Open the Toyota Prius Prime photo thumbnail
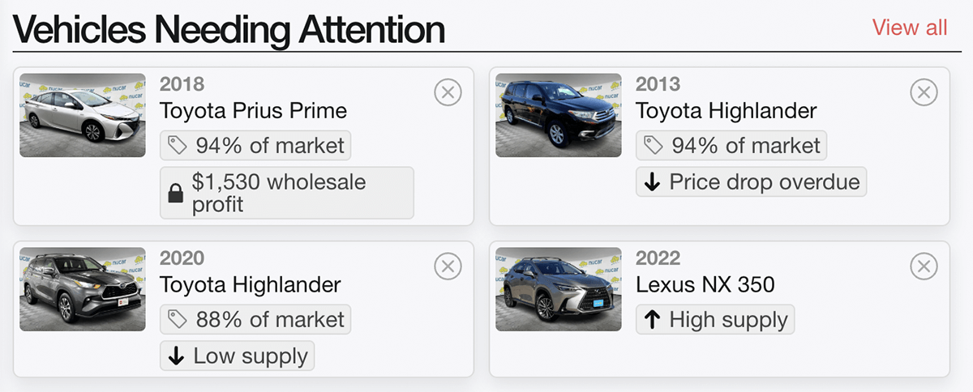Image resolution: width=973 pixels, height=392 pixels. pos(83,115)
